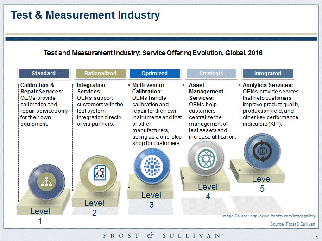
Task: Select the Strategic header label
Action: click(x=211, y=74)
